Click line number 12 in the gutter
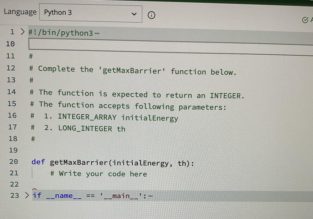313x219 pixels. click(11, 68)
